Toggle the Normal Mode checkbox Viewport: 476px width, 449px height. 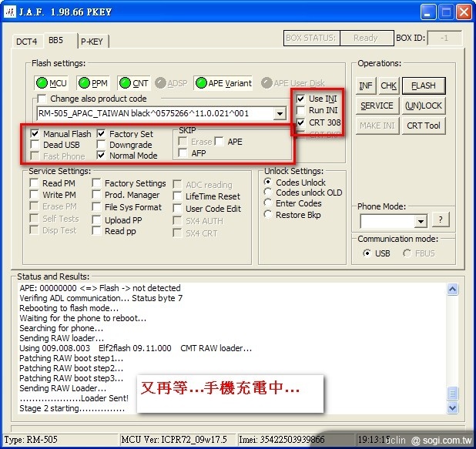[x=101, y=155]
